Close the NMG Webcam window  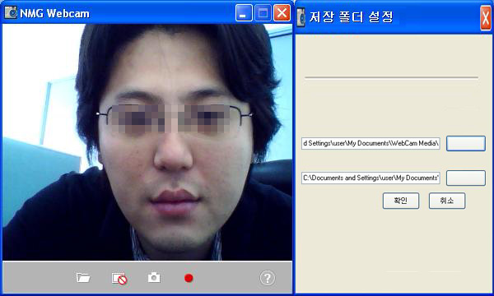282,13
